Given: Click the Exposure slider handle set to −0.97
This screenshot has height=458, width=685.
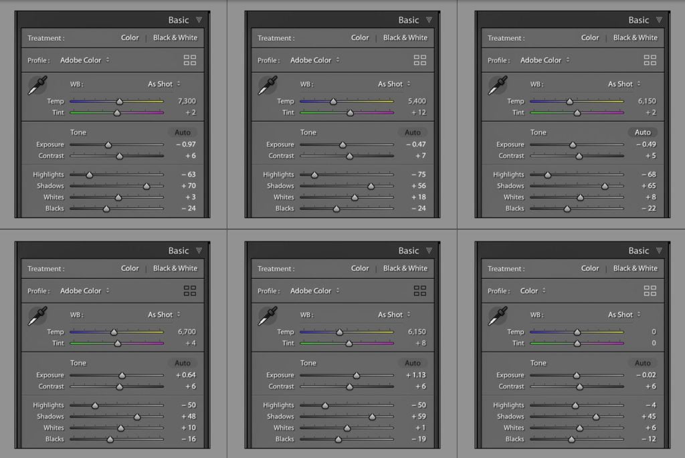Looking at the screenshot, I should tap(108, 144).
